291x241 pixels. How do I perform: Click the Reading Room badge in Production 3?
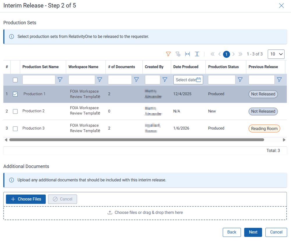tap(264, 128)
